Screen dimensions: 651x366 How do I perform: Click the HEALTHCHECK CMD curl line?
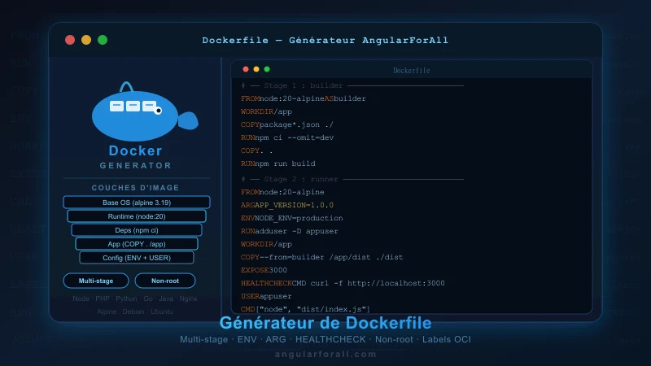pyautogui.click(x=343, y=283)
